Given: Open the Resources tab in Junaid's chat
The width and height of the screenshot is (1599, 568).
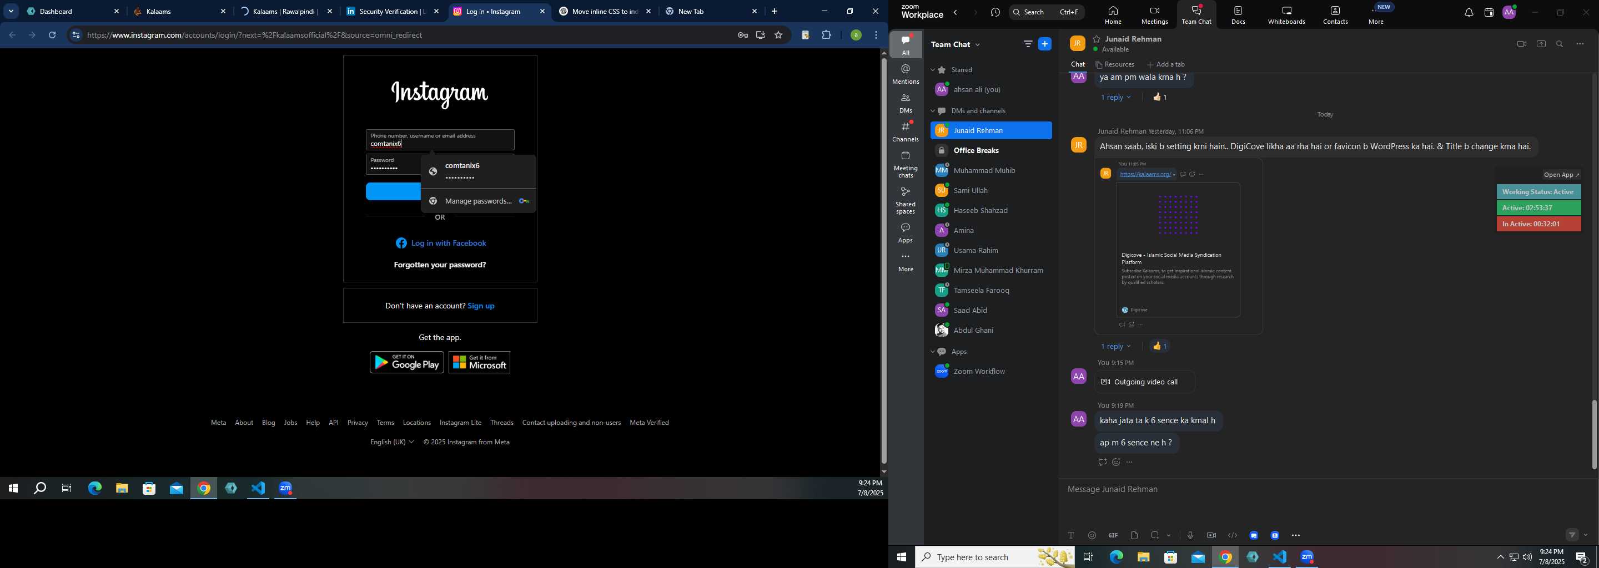Looking at the screenshot, I should coord(1115,64).
